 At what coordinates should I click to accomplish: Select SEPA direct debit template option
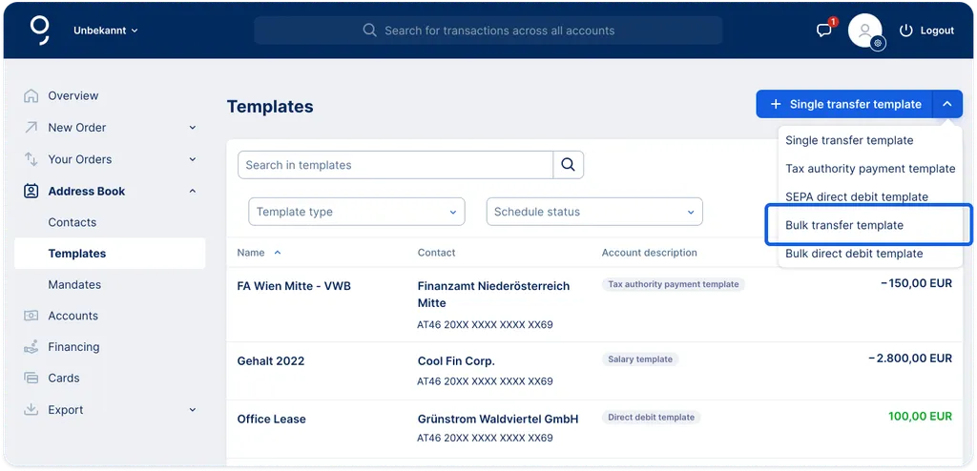tap(857, 196)
